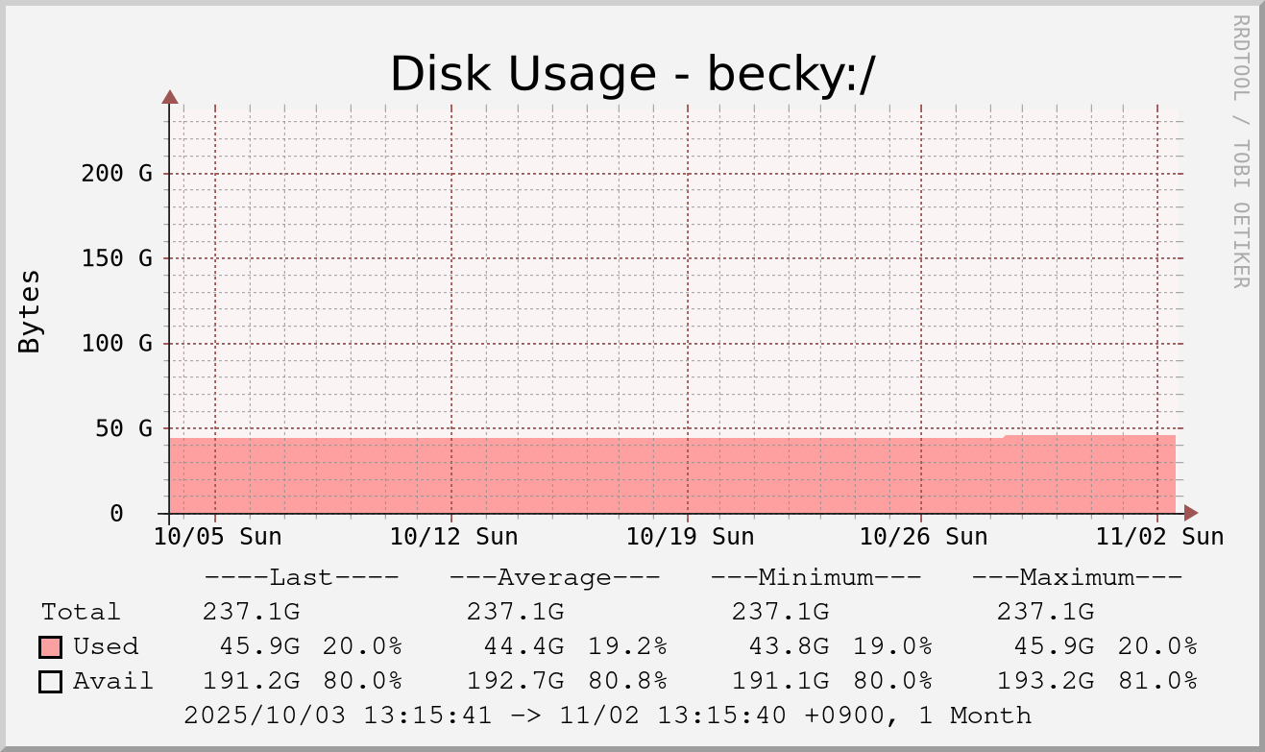Click the Total row label
The image size is (1265, 752).
tap(81, 612)
